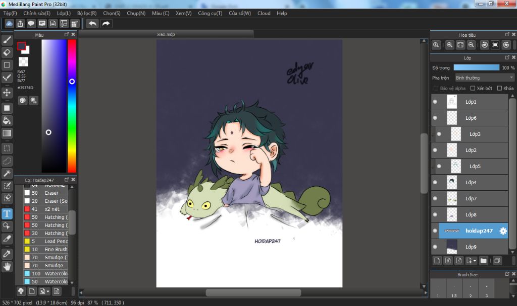
Task: Click the Lớp1 layer thumbnail
Action: point(452,102)
